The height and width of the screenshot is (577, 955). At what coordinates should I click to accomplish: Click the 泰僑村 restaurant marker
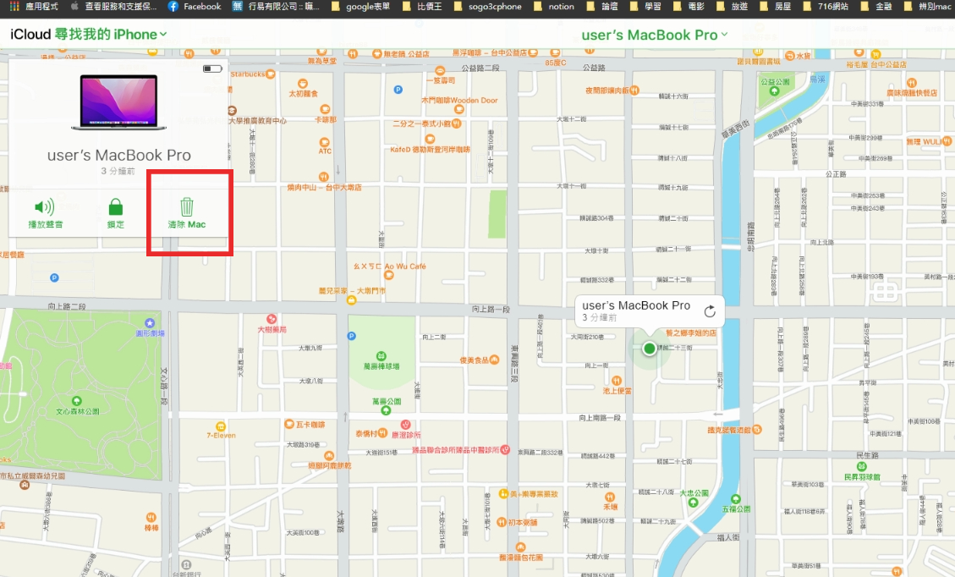point(382,433)
